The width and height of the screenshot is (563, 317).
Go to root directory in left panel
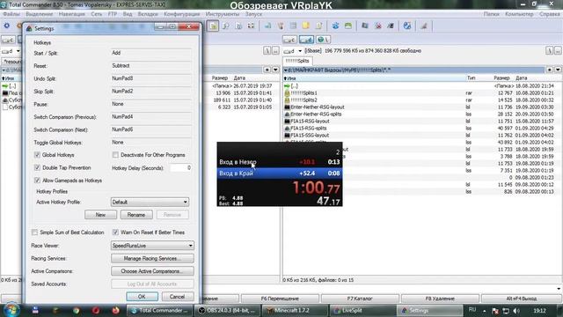[267, 51]
